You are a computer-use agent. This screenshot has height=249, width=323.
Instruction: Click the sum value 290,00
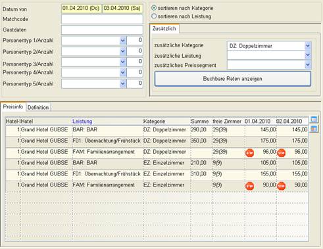tap(199, 129)
